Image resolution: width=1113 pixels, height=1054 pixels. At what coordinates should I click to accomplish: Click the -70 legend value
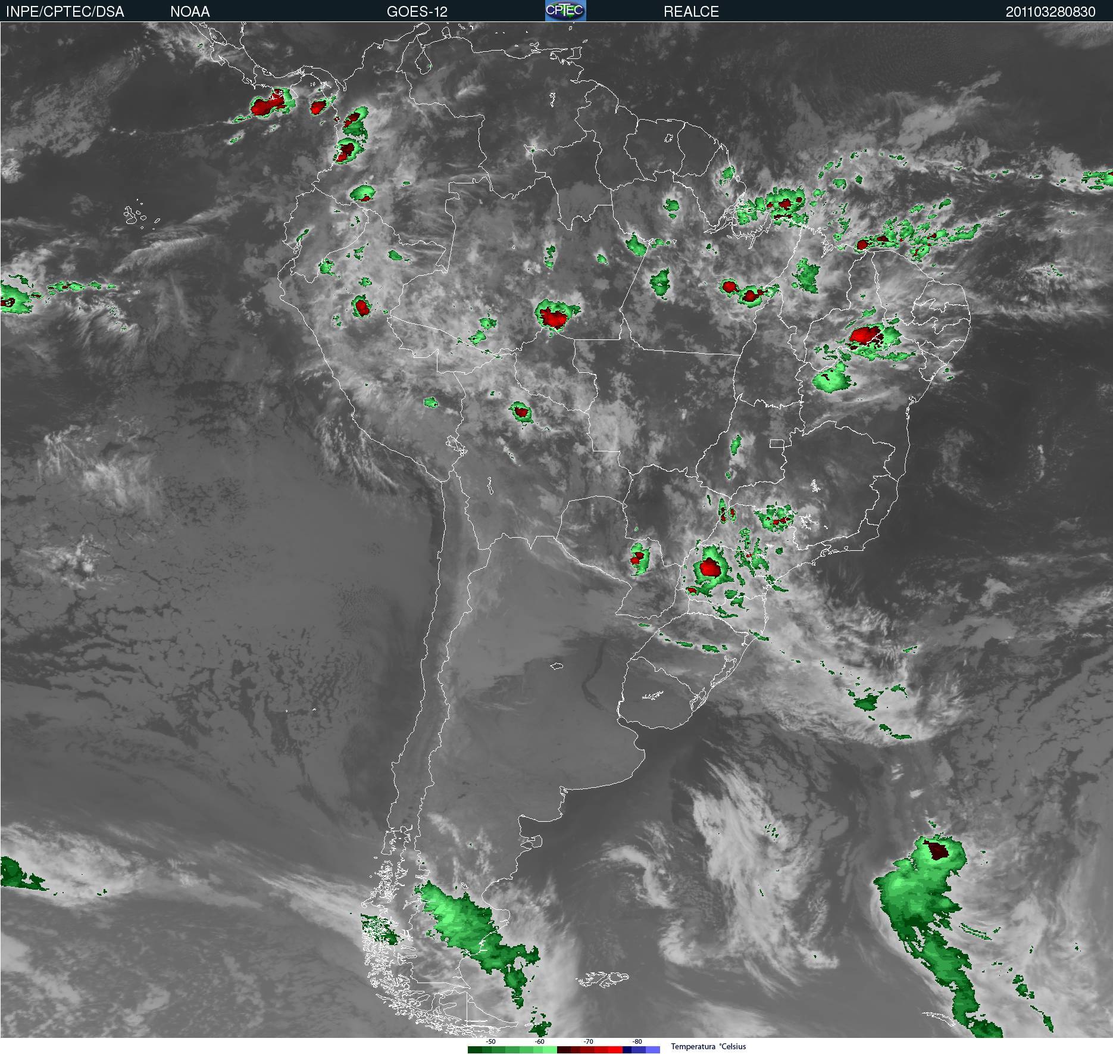pos(589,1041)
